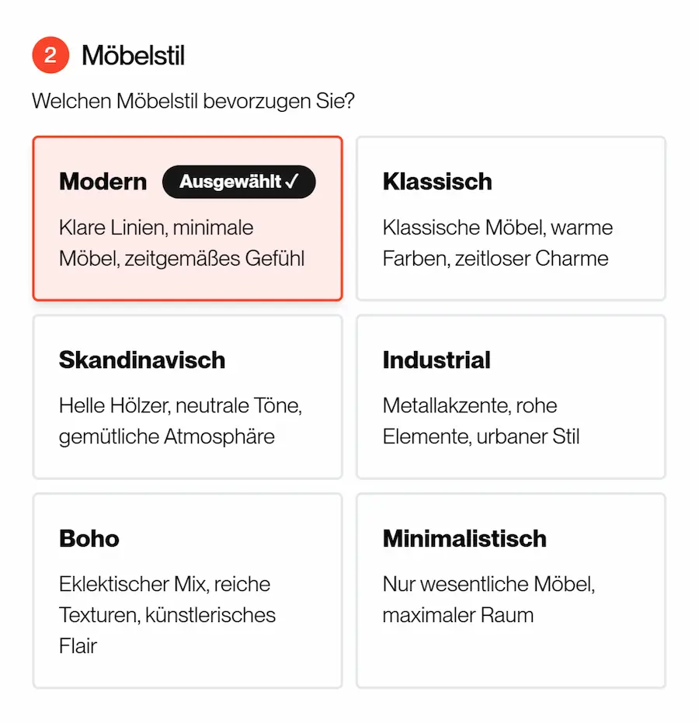Choose the Minimalistisch option card
699x723 pixels.
510,590
